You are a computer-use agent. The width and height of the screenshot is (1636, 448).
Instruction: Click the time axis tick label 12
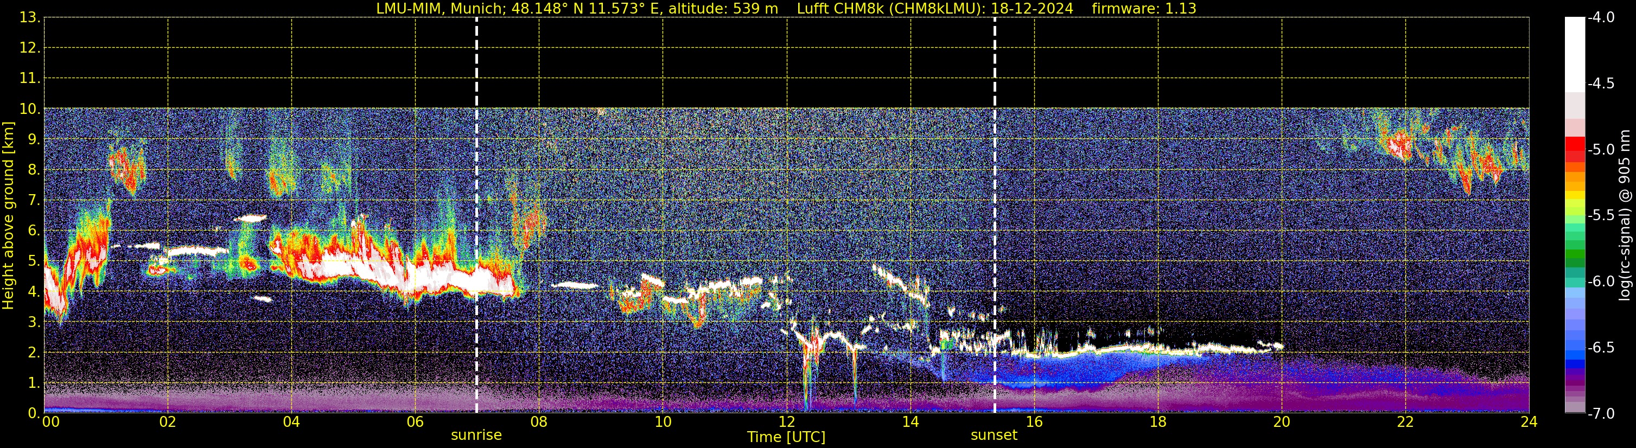[787, 422]
